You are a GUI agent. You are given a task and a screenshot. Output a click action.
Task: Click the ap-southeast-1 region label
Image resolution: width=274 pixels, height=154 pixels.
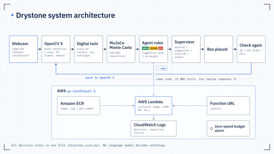click(81, 91)
